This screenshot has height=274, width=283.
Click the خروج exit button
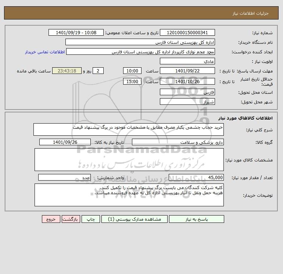tap(51, 219)
